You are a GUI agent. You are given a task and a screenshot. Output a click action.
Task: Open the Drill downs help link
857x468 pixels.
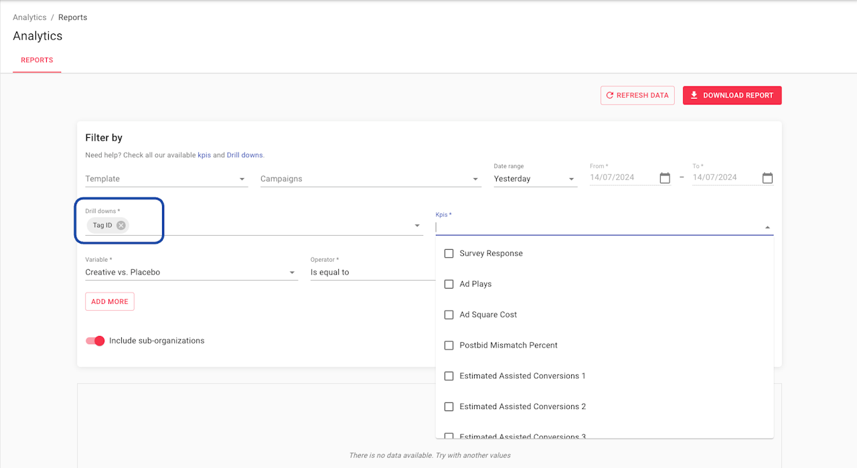(x=244, y=155)
